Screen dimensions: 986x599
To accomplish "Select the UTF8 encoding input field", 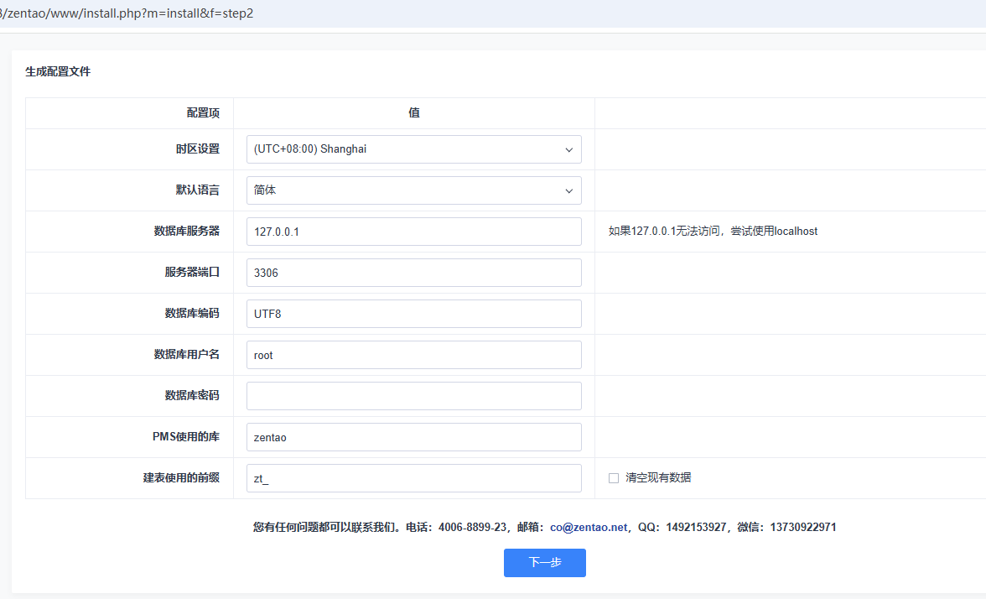I will 413,313.
